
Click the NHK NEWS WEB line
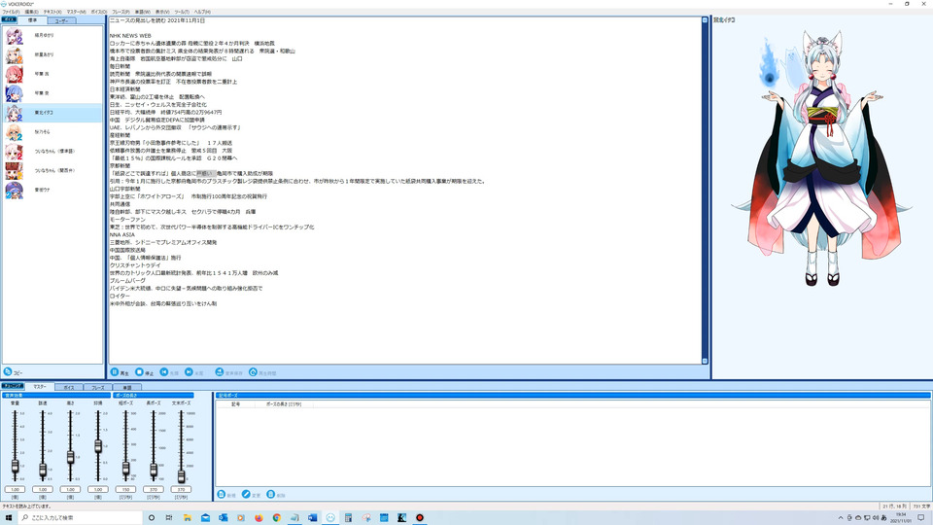(x=130, y=36)
